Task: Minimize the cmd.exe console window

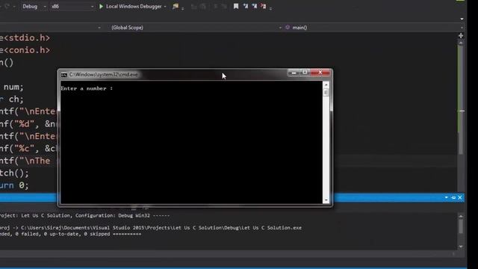Action: click(x=294, y=72)
